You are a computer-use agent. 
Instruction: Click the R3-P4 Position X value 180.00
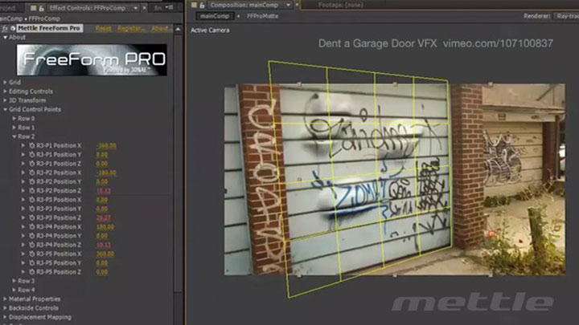coord(105,227)
